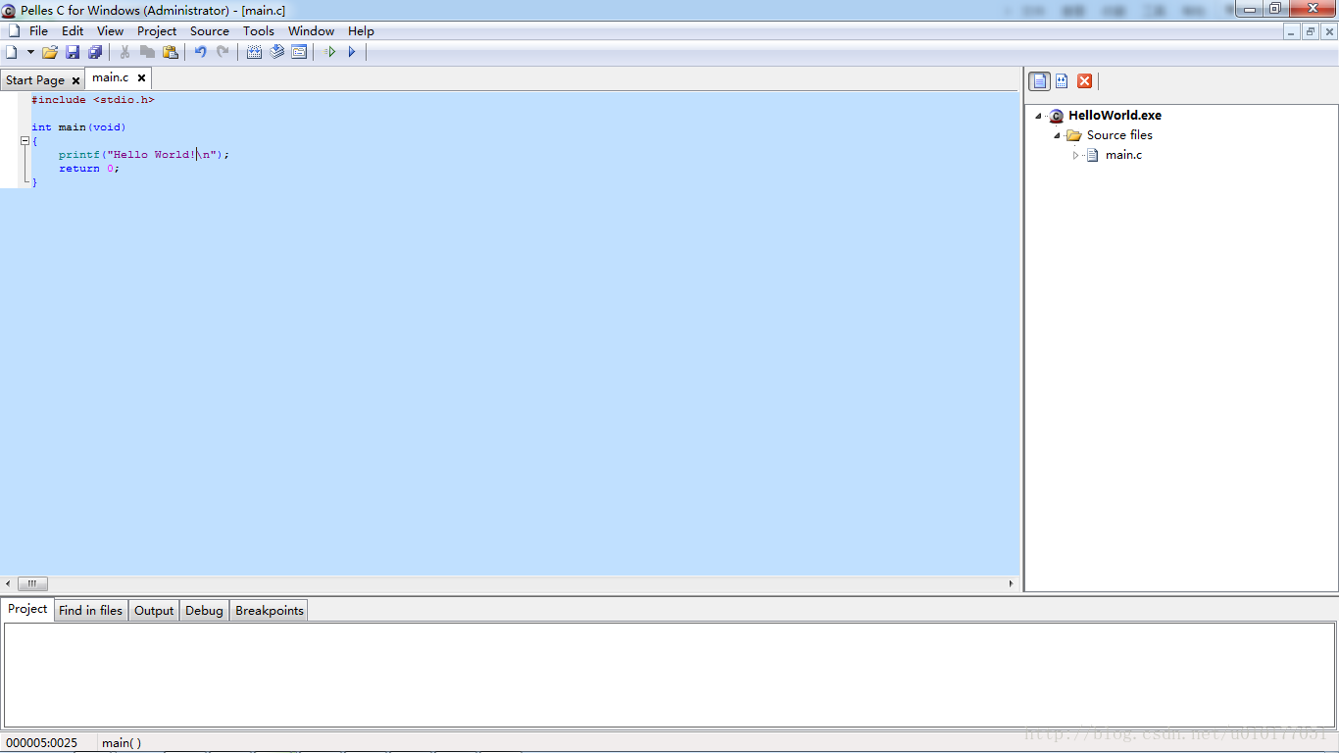The image size is (1339, 753).
Task: Compile using the binary-grid arrow toolbar icon
Action: coord(254,52)
